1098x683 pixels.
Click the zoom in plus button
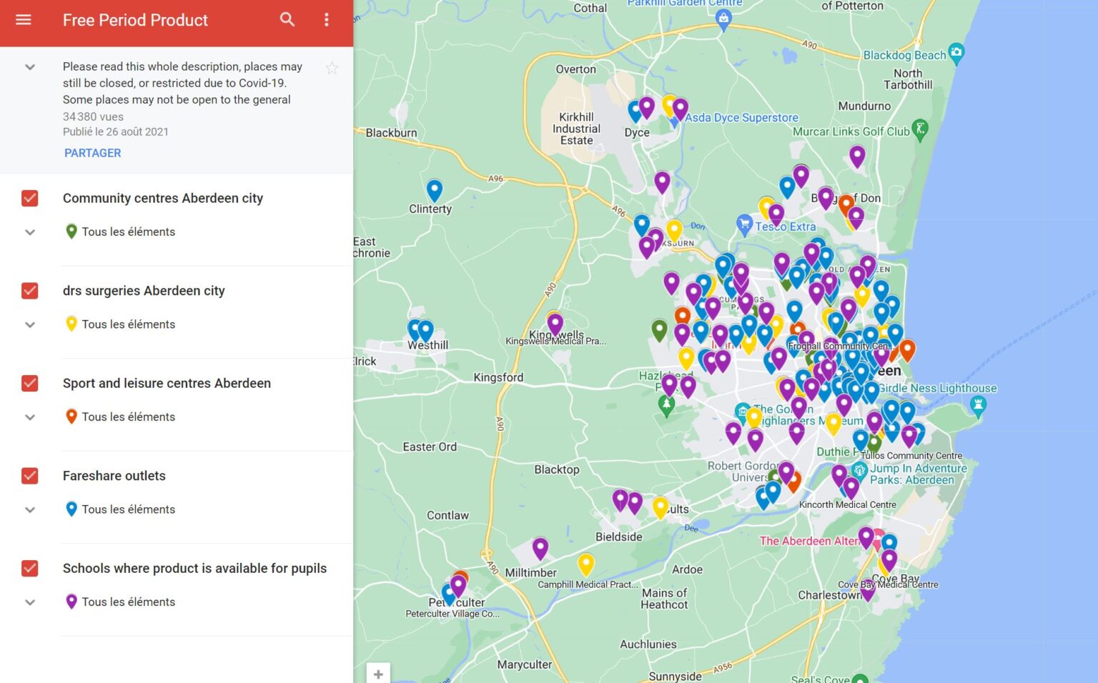[x=378, y=674]
